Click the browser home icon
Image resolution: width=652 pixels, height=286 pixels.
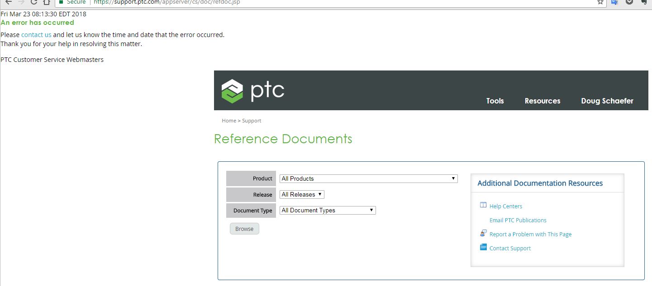[x=46, y=2]
